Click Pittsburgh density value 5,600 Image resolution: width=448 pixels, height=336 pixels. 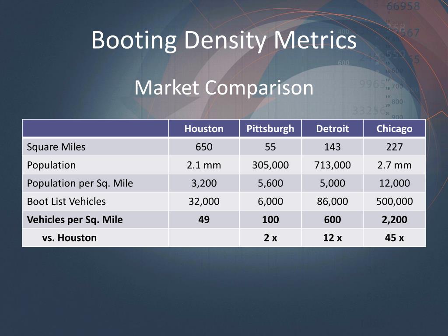tap(270, 183)
